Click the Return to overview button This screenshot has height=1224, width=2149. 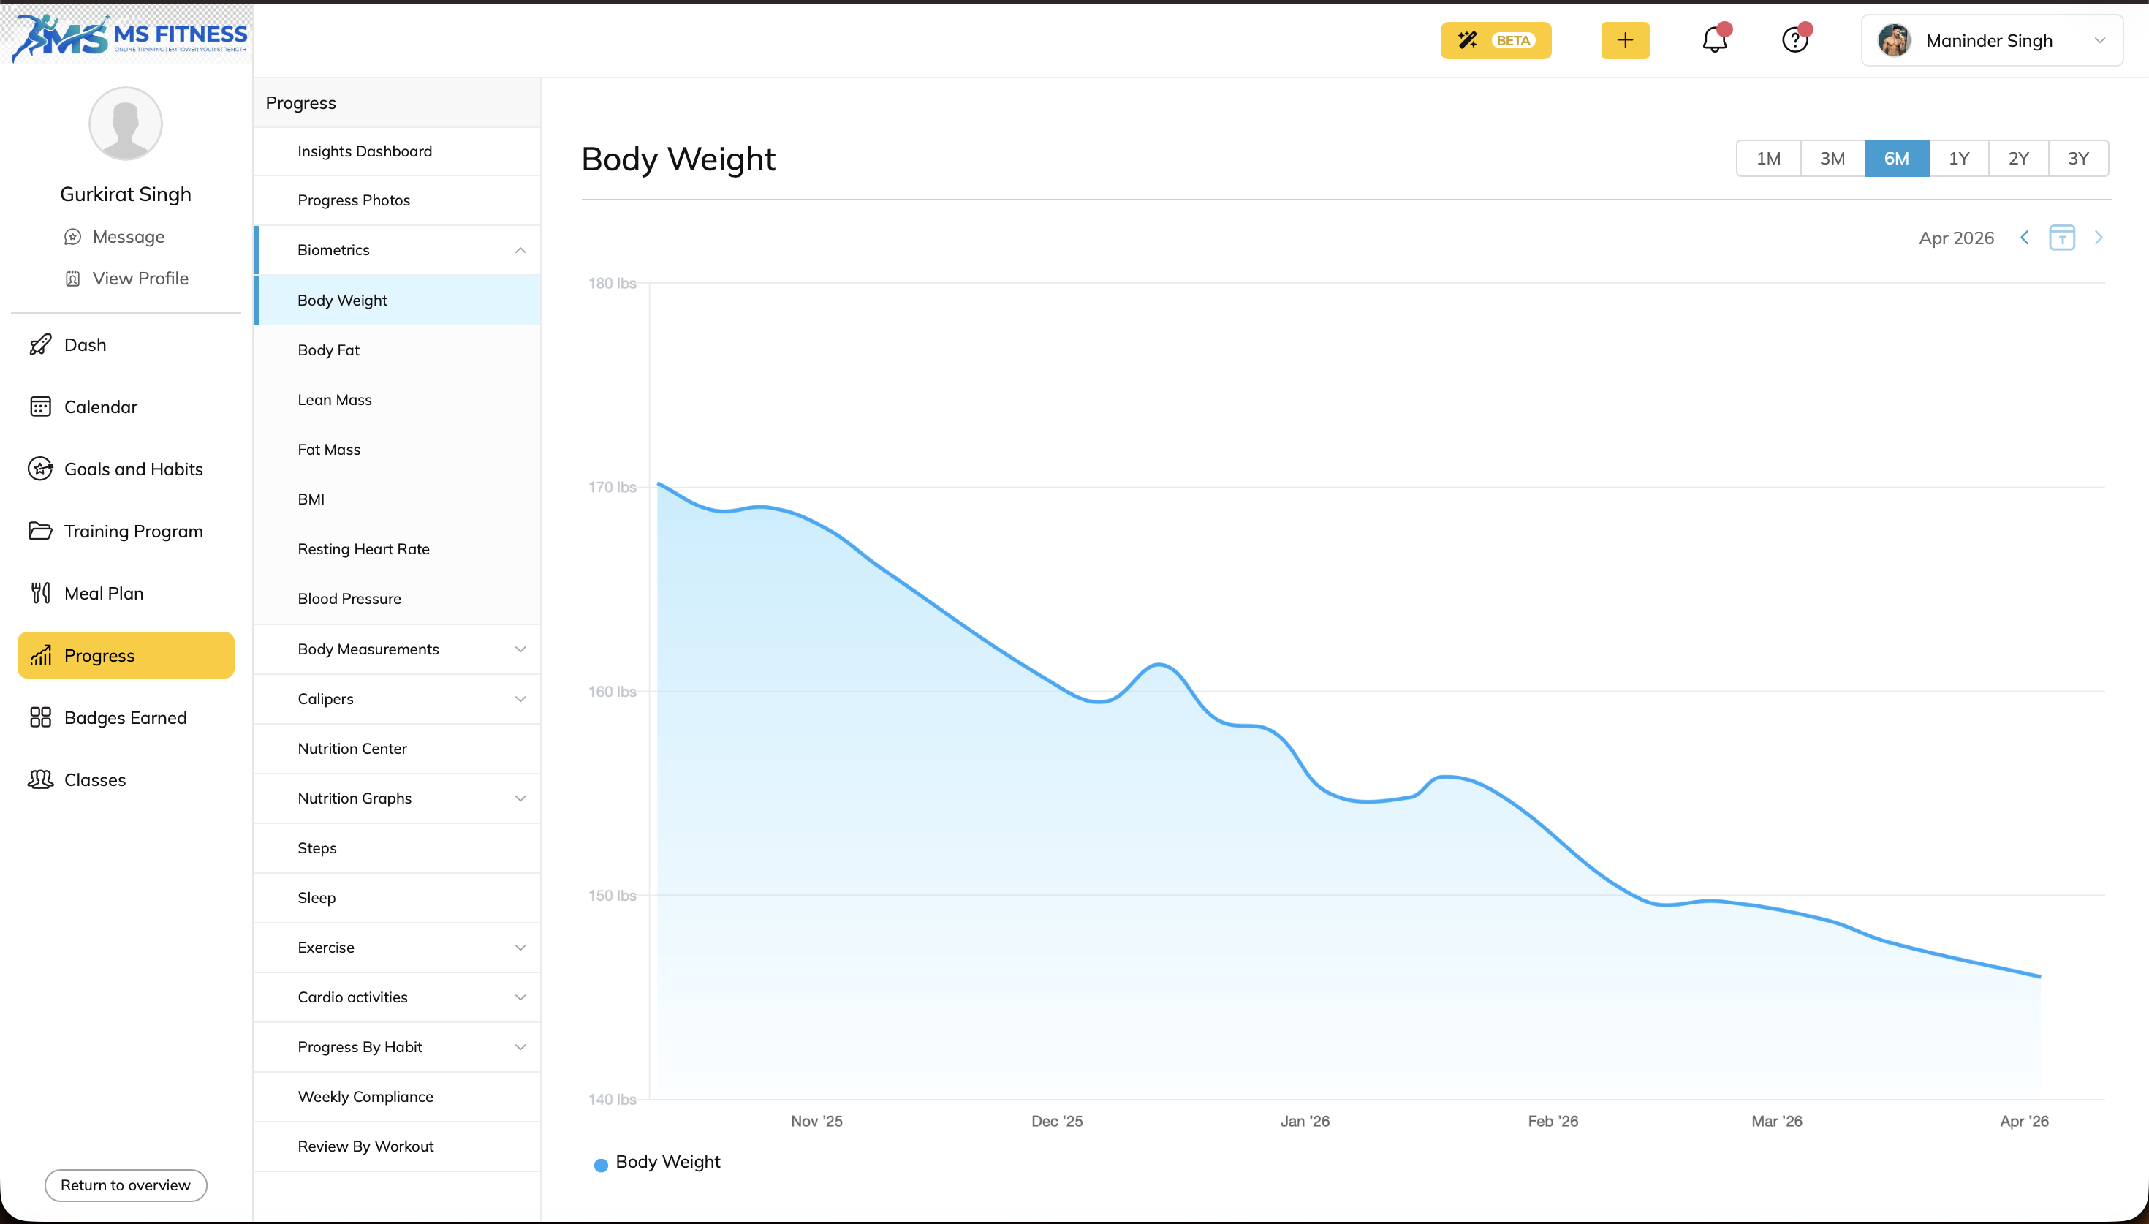(125, 1185)
